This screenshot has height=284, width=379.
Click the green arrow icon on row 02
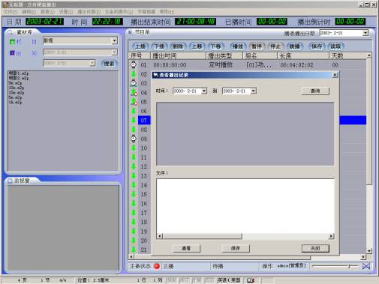pos(134,74)
